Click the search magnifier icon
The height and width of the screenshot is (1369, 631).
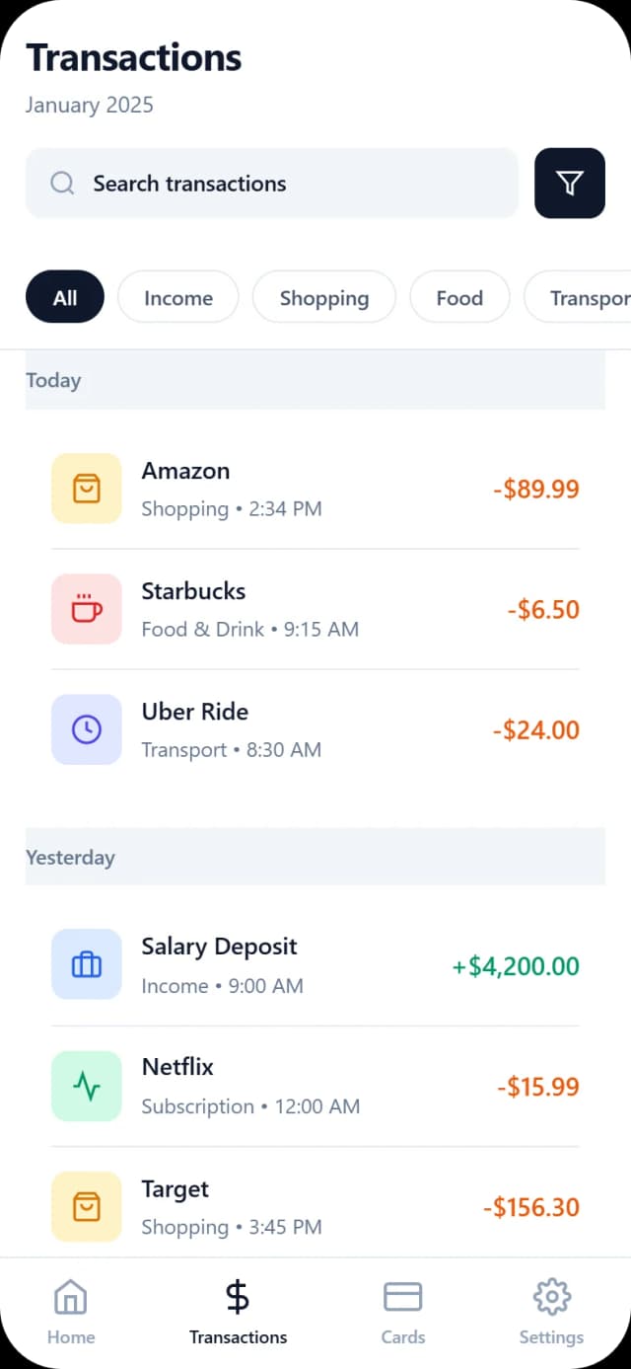pyautogui.click(x=62, y=183)
